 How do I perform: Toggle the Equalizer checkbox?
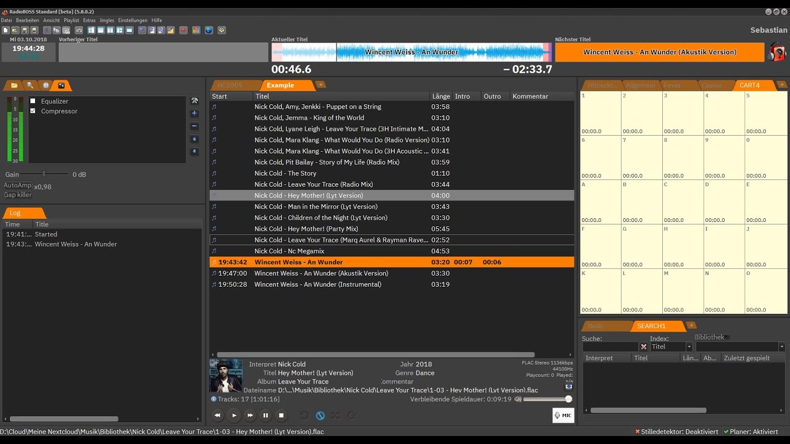coord(33,101)
